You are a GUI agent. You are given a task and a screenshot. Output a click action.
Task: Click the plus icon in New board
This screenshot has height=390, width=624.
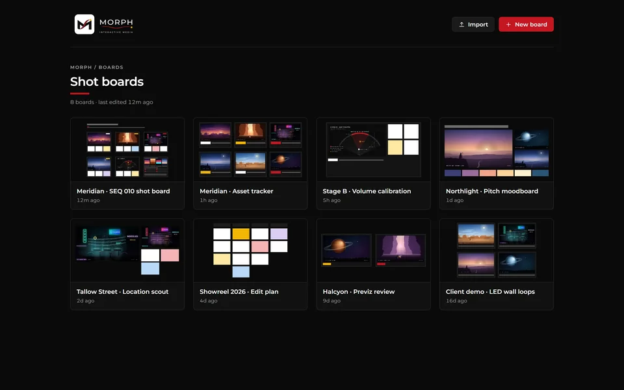pos(508,24)
